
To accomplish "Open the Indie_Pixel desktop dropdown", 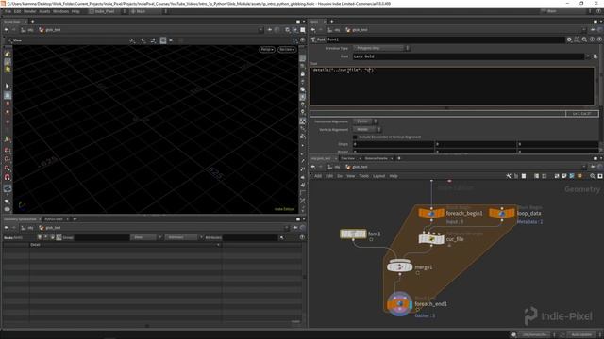I will click(x=108, y=11).
